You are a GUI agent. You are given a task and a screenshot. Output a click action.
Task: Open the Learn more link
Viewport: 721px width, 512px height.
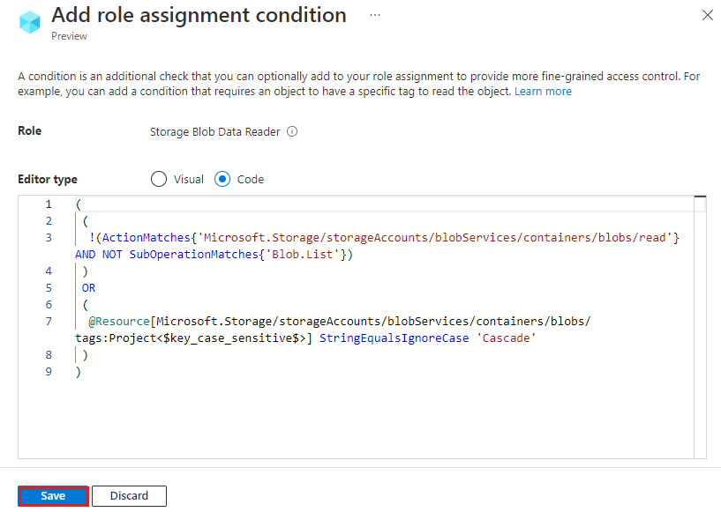click(x=543, y=91)
